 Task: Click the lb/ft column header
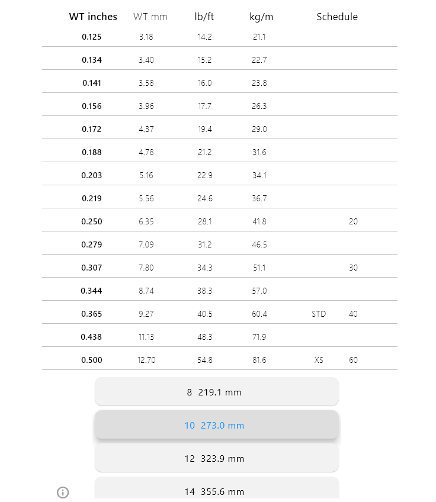coord(204,17)
